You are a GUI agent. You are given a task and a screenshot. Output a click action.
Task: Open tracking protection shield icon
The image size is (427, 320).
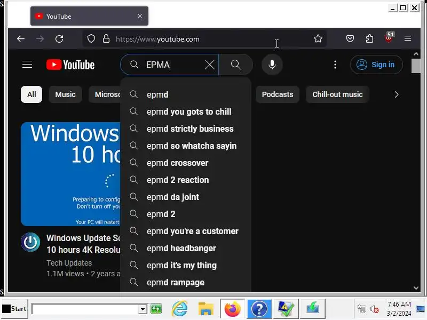pyautogui.click(x=91, y=39)
